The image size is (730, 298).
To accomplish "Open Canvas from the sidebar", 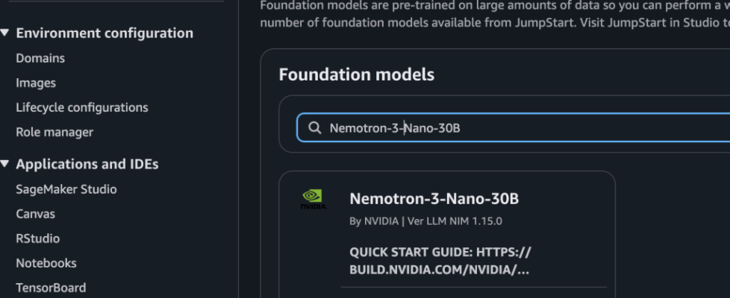I will [36, 214].
